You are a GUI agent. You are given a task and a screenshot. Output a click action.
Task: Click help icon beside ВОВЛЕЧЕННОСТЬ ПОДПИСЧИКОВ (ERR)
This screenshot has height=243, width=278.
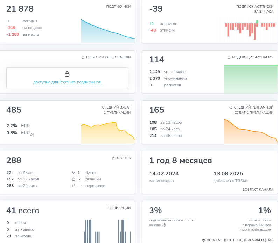coord(203,240)
